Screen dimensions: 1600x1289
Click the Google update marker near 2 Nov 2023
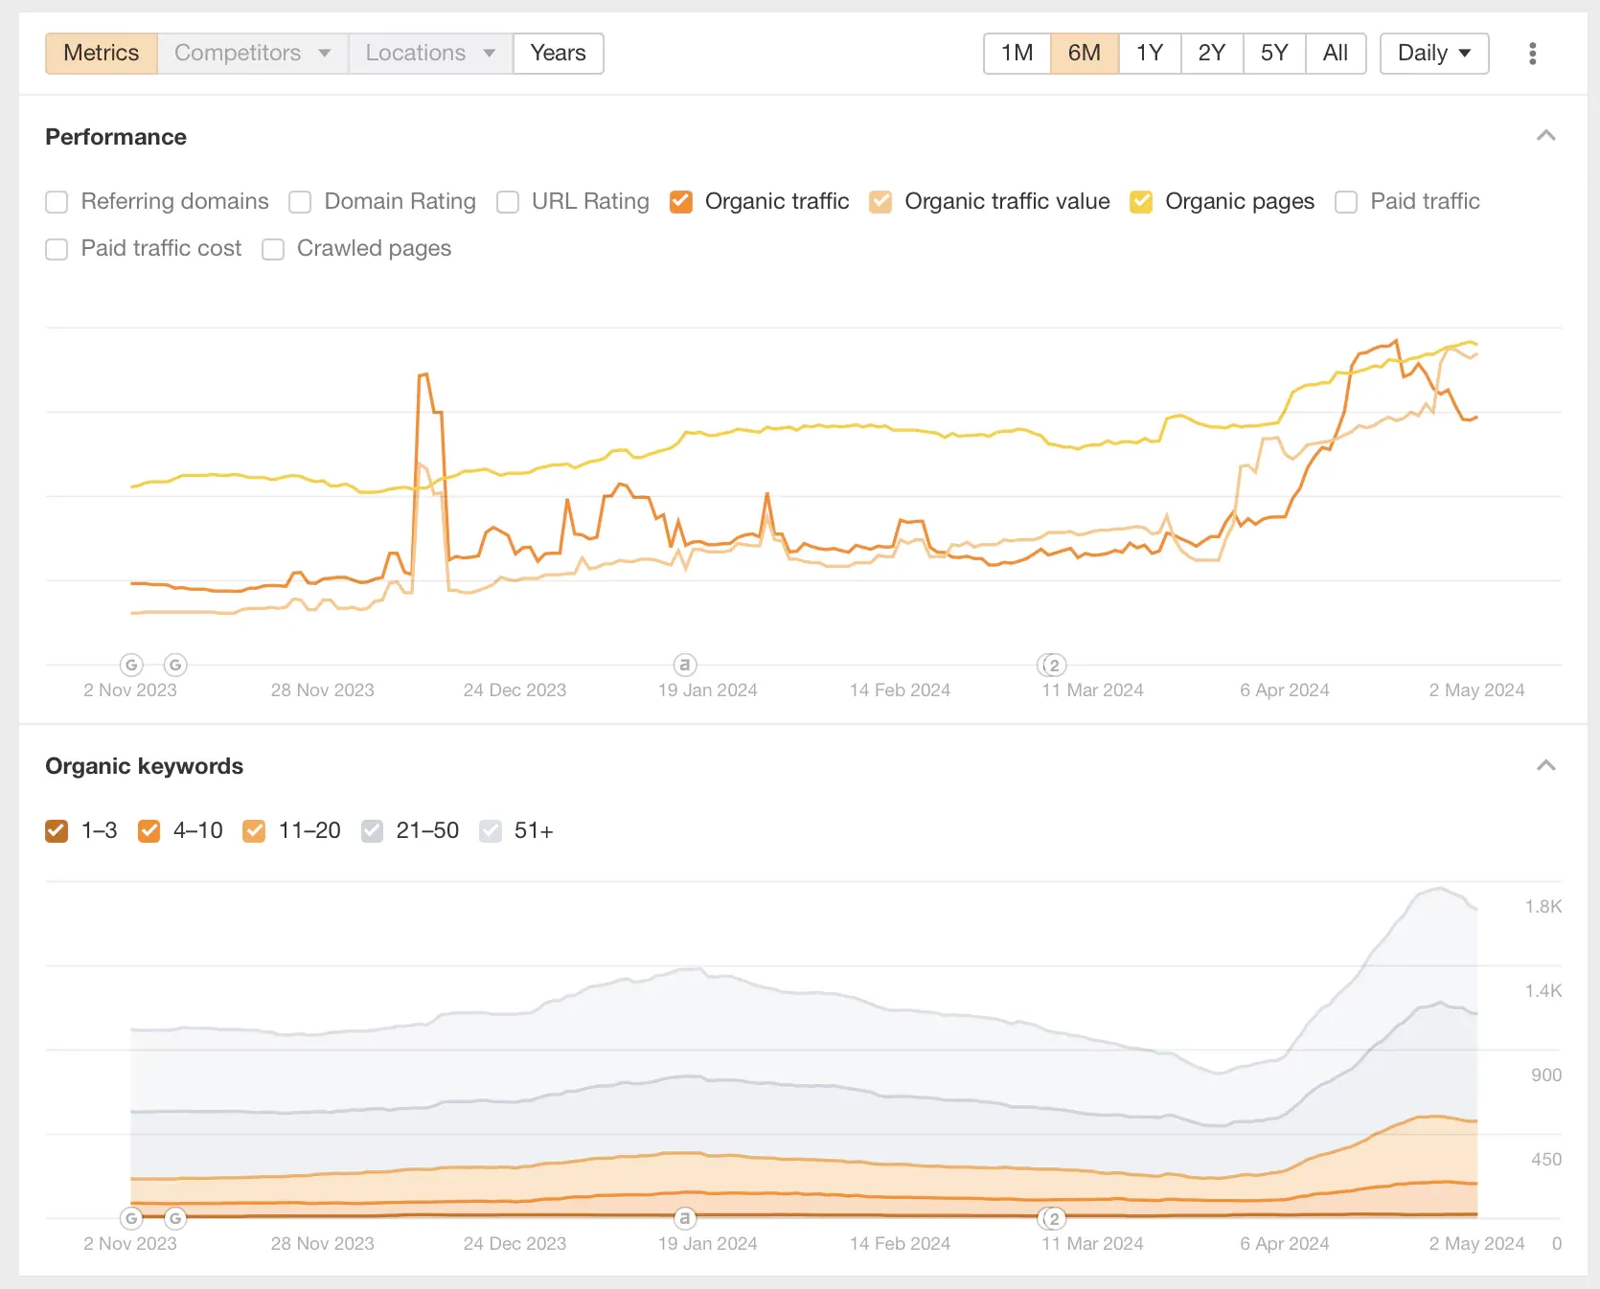coord(131,665)
